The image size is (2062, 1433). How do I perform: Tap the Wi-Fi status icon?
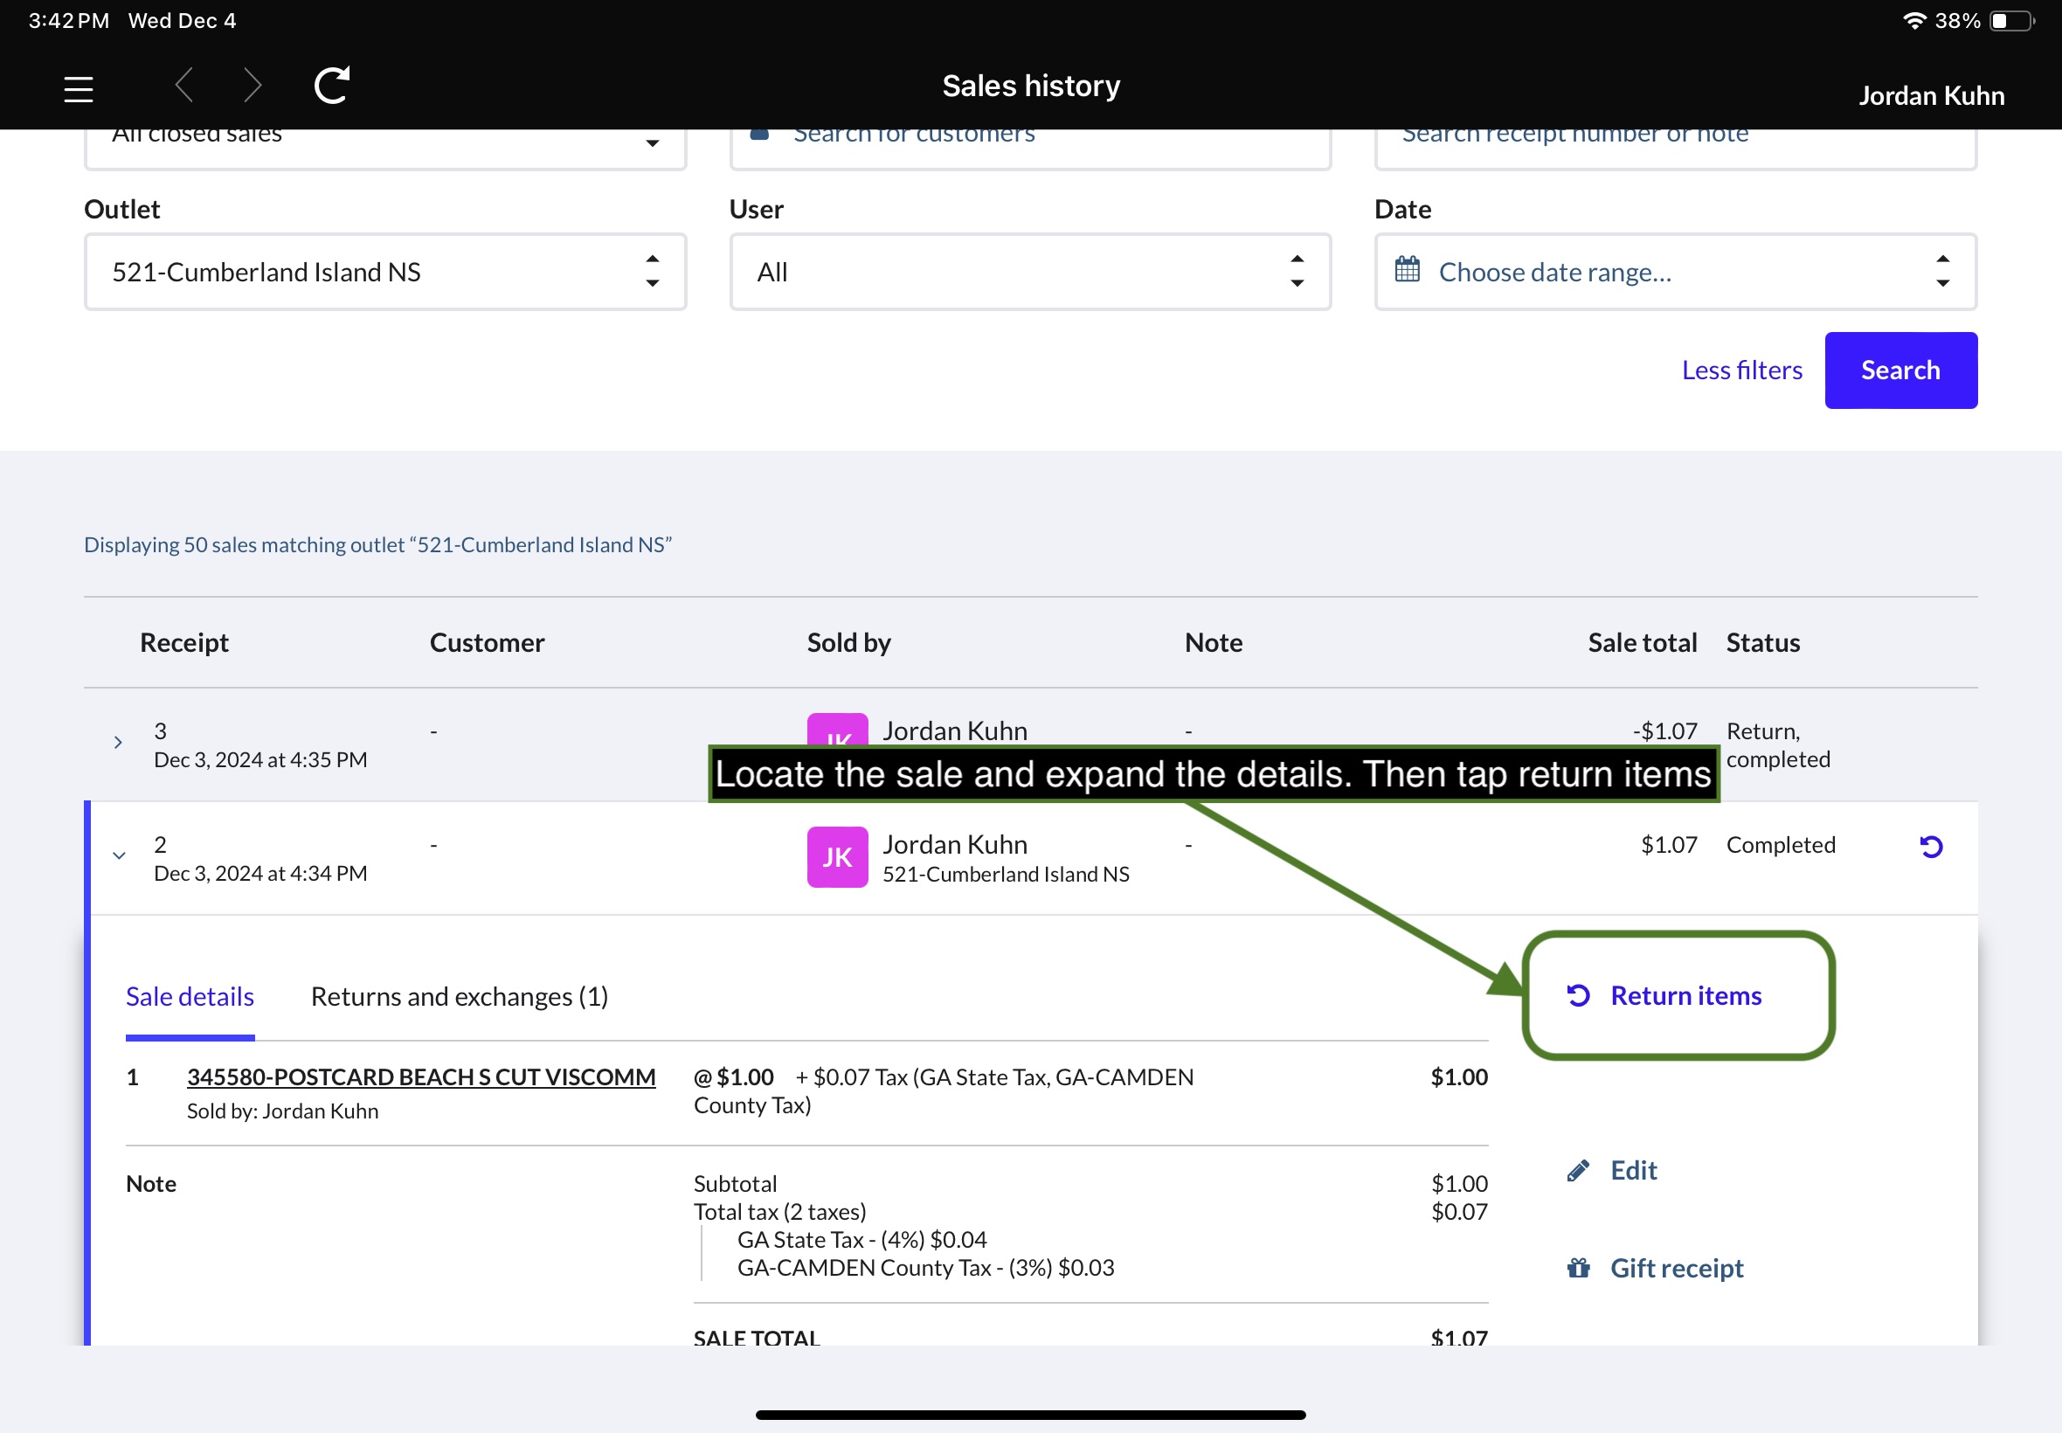pos(1913,21)
